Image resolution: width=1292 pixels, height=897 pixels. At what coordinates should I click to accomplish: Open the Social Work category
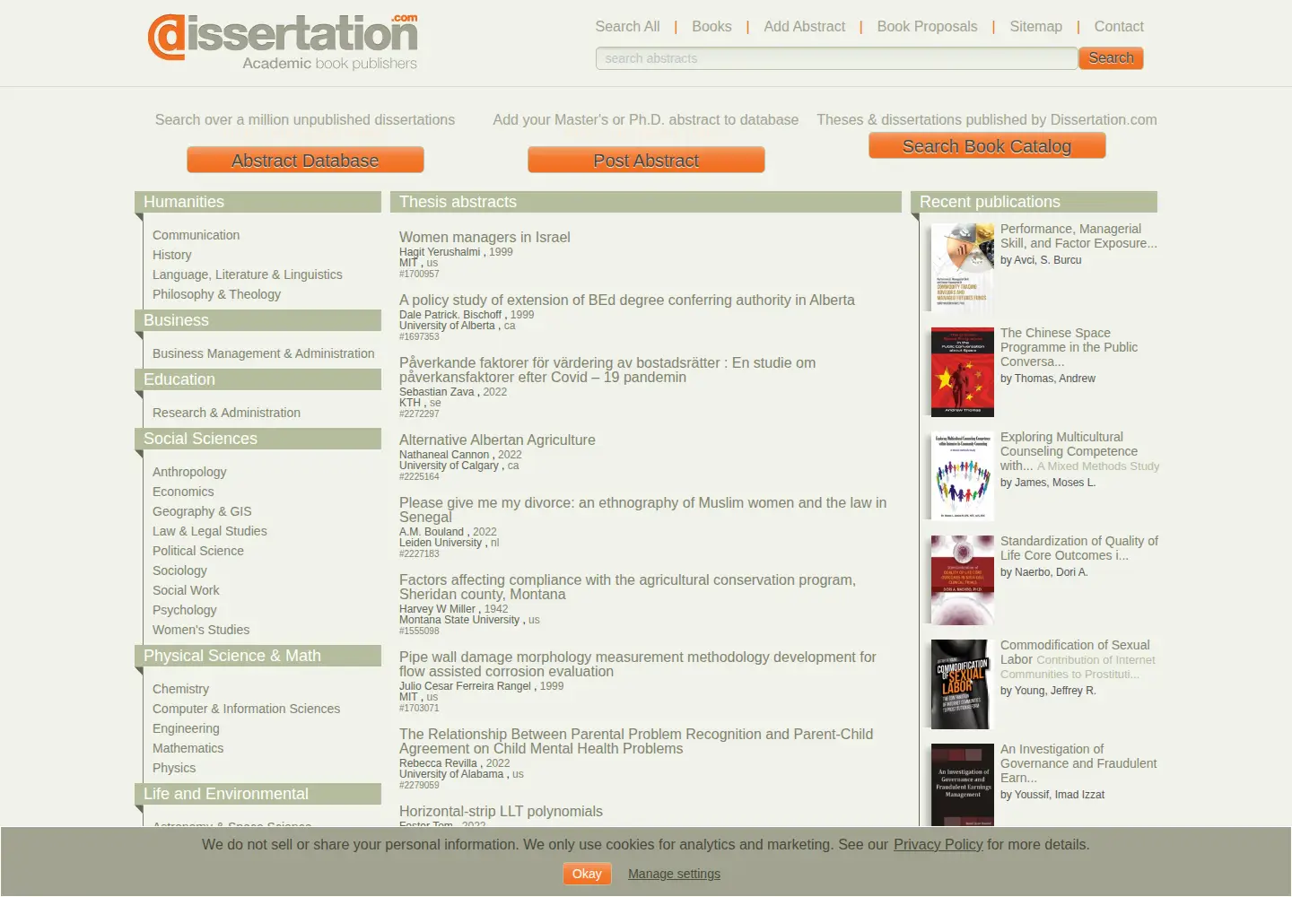pos(186,590)
